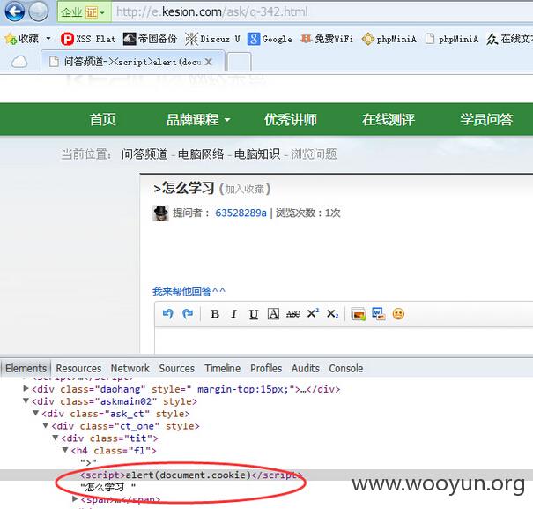Viewport: 533px width, 509px height.
Task: Click the emoticon smiley icon
Action: [398, 313]
